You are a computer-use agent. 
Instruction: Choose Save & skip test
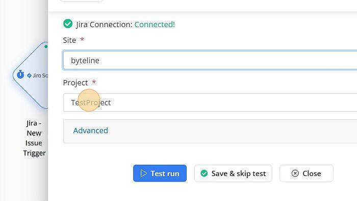tap(233, 173)
